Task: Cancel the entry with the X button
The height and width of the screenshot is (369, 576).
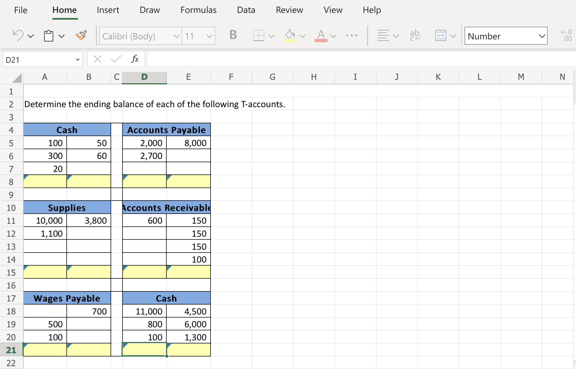Action: point(97,59)
